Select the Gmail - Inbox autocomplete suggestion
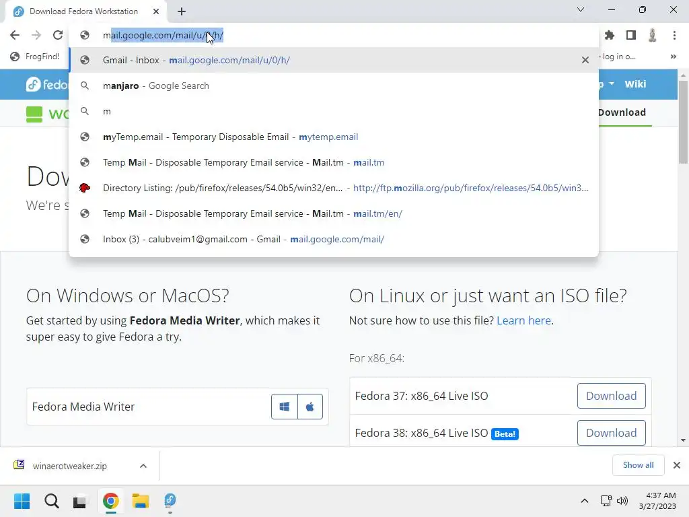 coord(334,60)
